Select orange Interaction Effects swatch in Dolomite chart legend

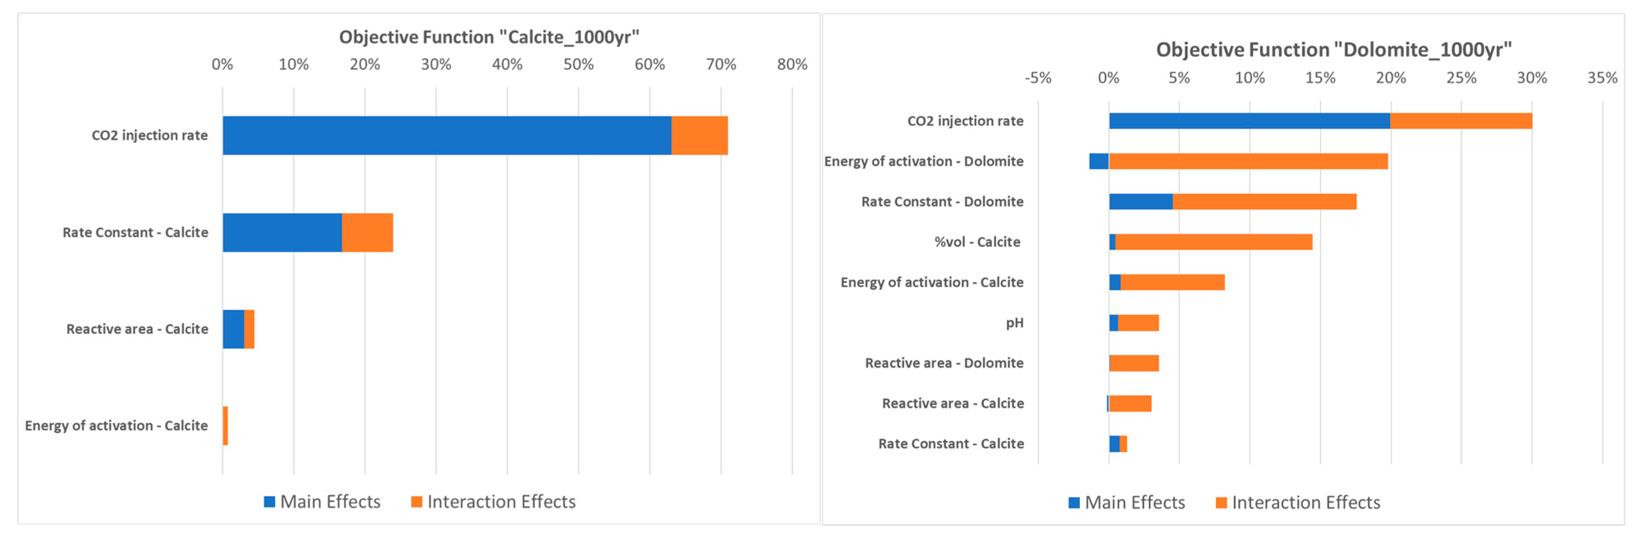coord(1221,503)
